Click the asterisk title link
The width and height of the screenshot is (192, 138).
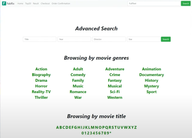[110, 133]
